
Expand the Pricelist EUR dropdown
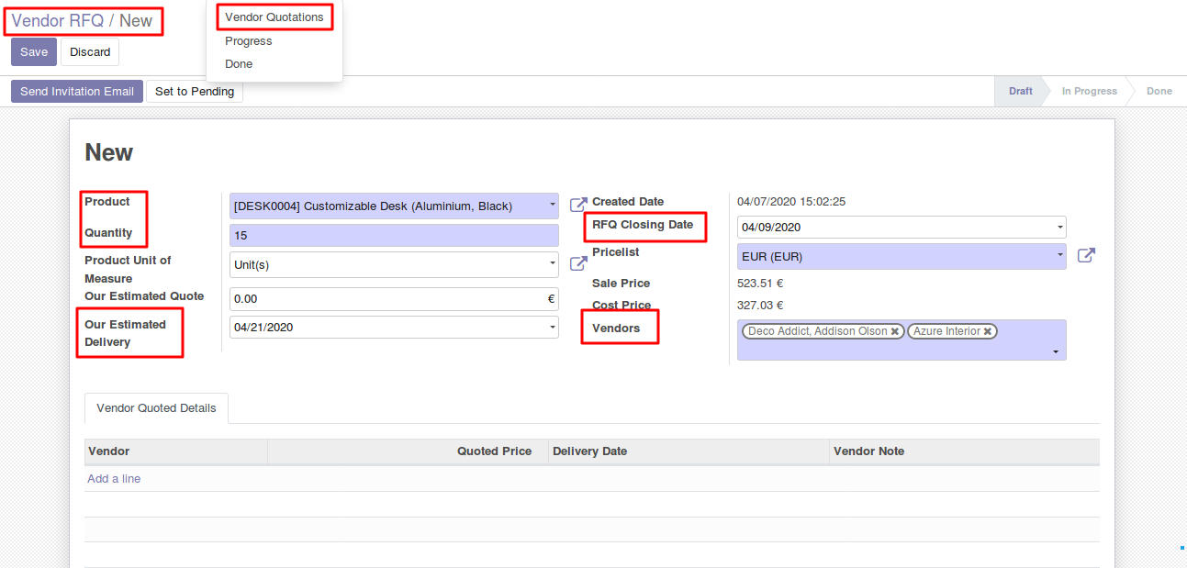(x=1059, y=256)
